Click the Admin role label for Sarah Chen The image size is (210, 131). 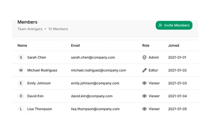coord(154,57)
